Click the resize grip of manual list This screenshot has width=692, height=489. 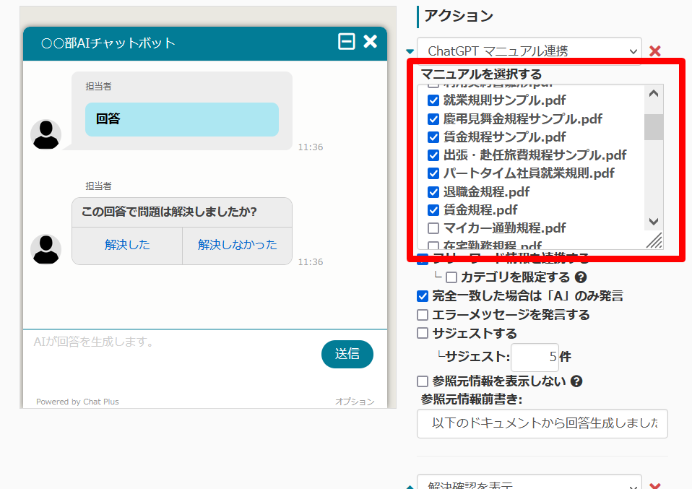[x=654, y=241]
